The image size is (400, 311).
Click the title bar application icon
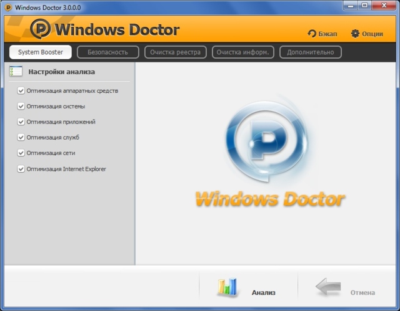(8, 7)
